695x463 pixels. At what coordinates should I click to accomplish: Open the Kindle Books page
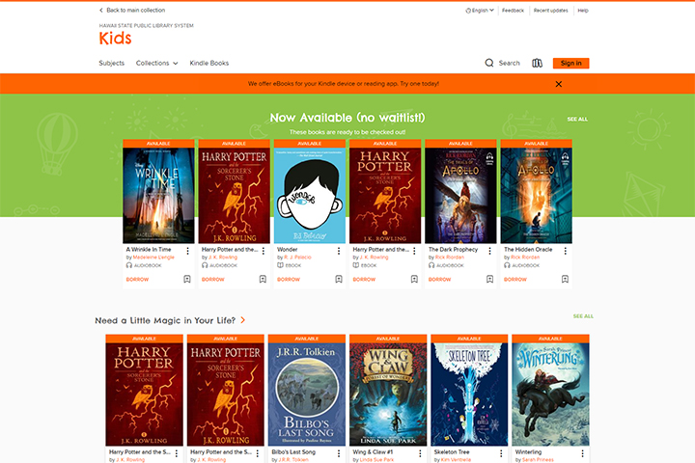209,64
